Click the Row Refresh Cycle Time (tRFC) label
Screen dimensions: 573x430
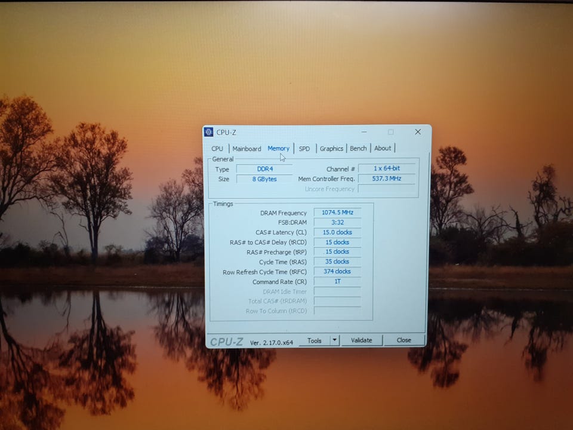coord(264,272)
